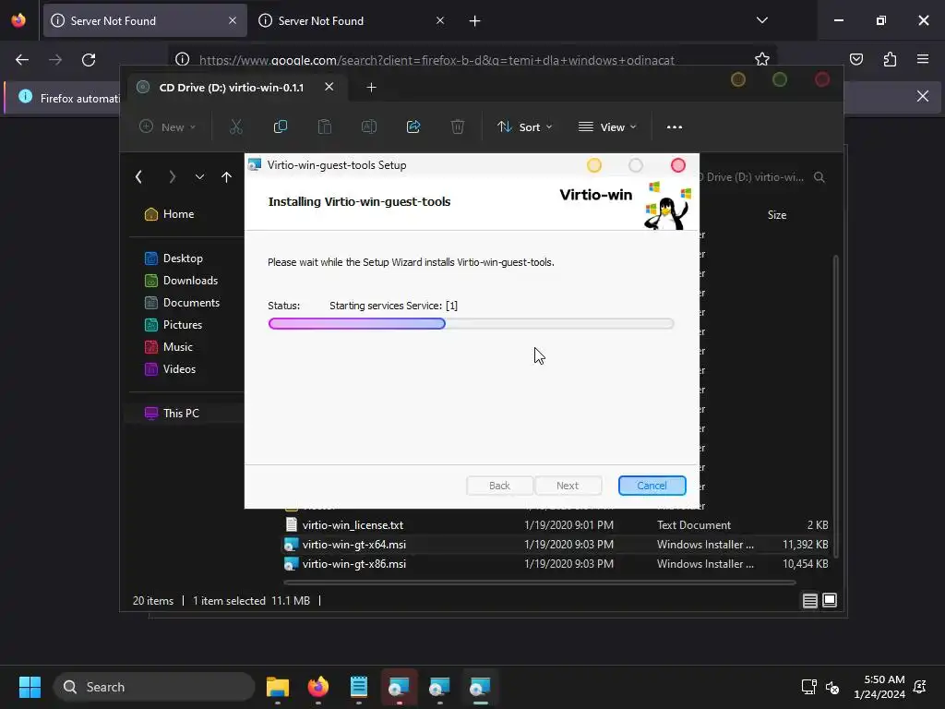Go forward in File Explorer navigation
This screenshot has width=945, height=709.
point(172,176)
